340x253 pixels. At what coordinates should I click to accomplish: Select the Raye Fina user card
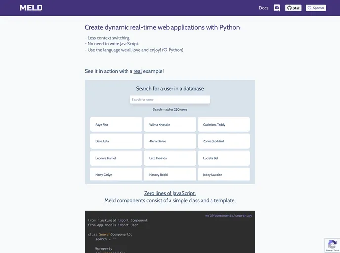[116, 125]
